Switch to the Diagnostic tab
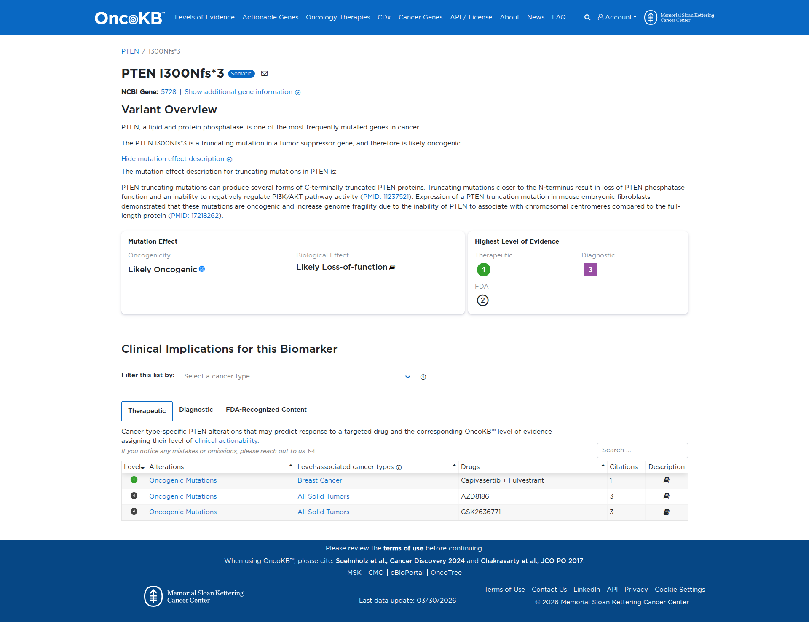This screenshot has height=622, width=809. pyautogui.click(x=196, y=410)
